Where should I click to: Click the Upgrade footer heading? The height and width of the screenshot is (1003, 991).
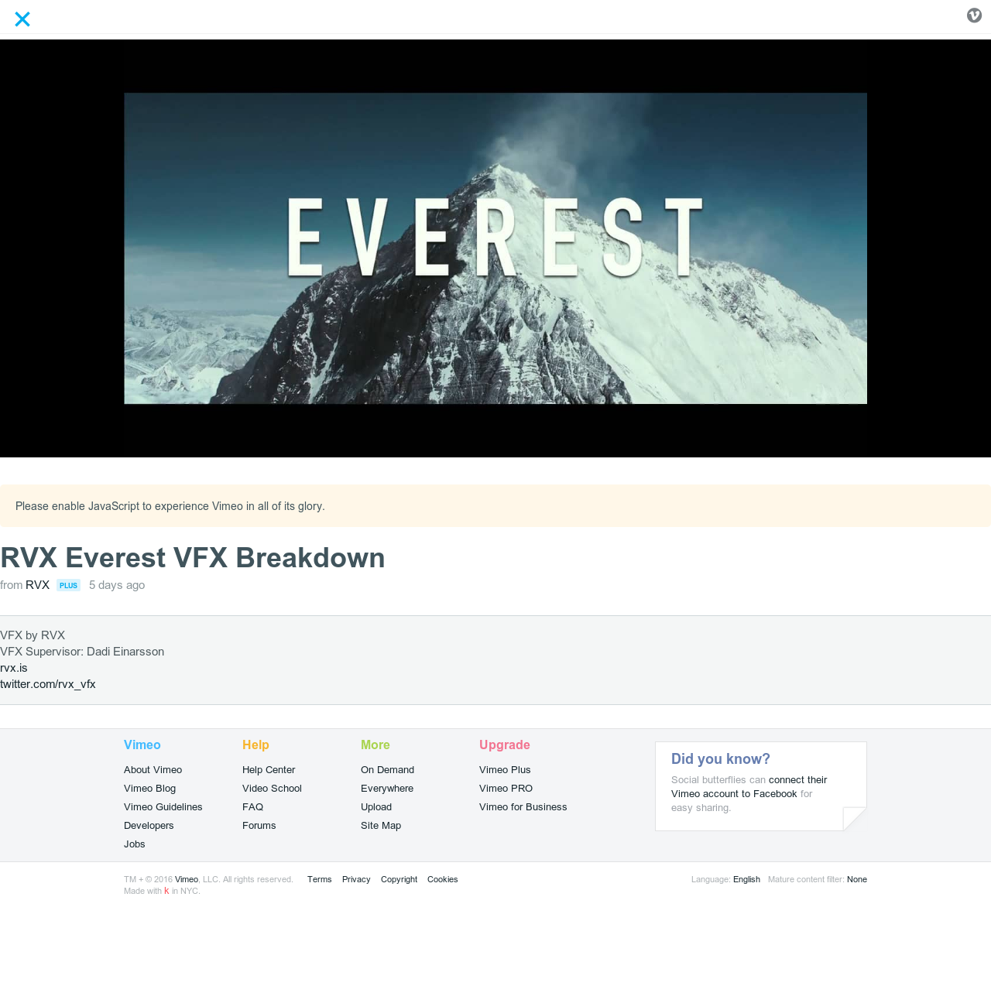(505, 745)
